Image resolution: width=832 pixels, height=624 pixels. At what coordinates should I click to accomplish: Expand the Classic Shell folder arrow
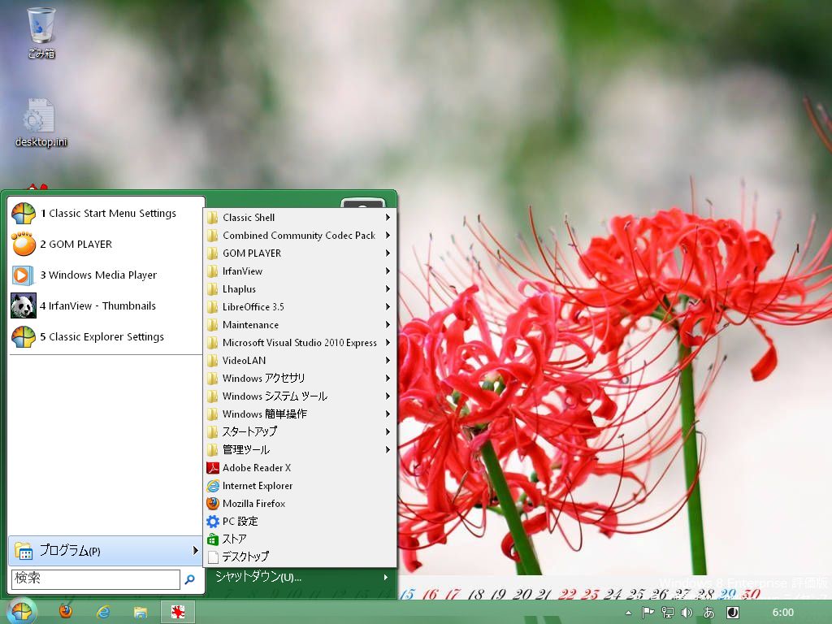[388, 217]
